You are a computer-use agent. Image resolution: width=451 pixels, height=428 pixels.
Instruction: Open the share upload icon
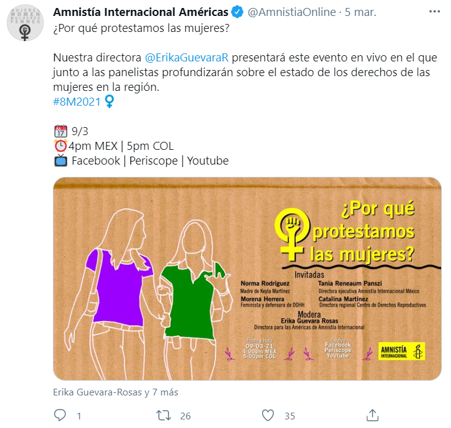point(372,415)
